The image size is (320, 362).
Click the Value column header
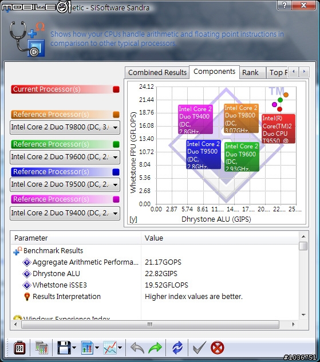(220, 238)
